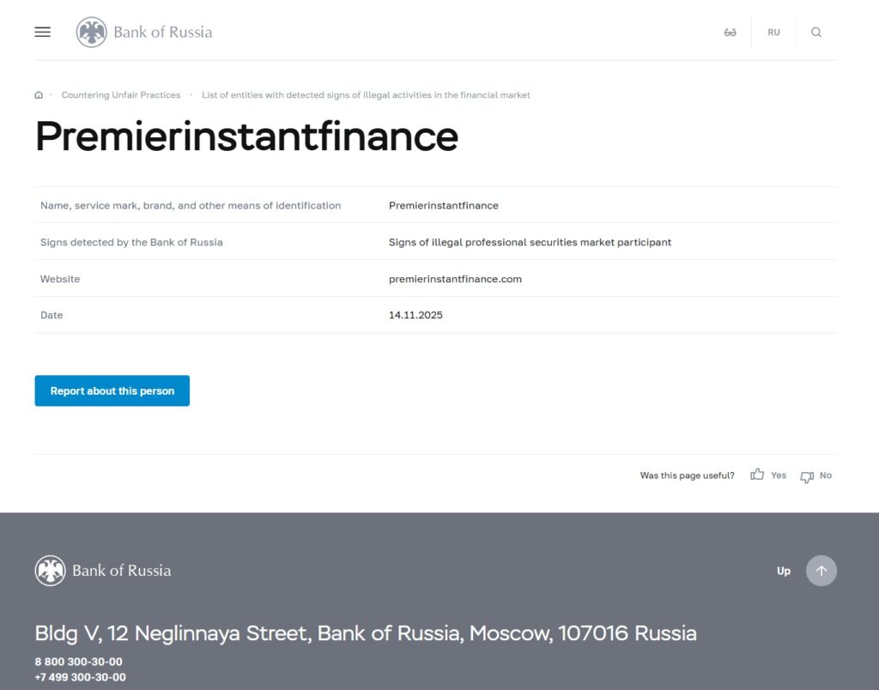Image resolution: width=879 pixels, height=690 pixels.
Task: Click the phone number 8 800 300-30-00
Action: coord(78,662)
